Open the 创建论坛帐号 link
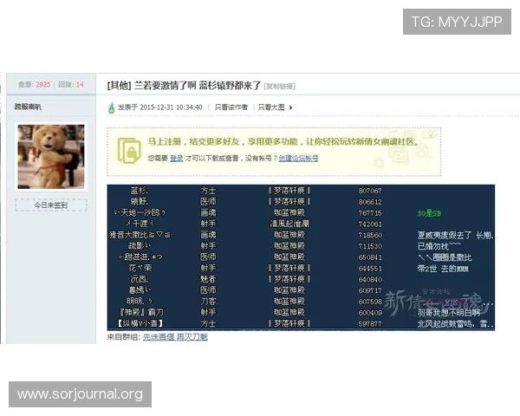This screenshot has width=520, height=416. [298, 159]
